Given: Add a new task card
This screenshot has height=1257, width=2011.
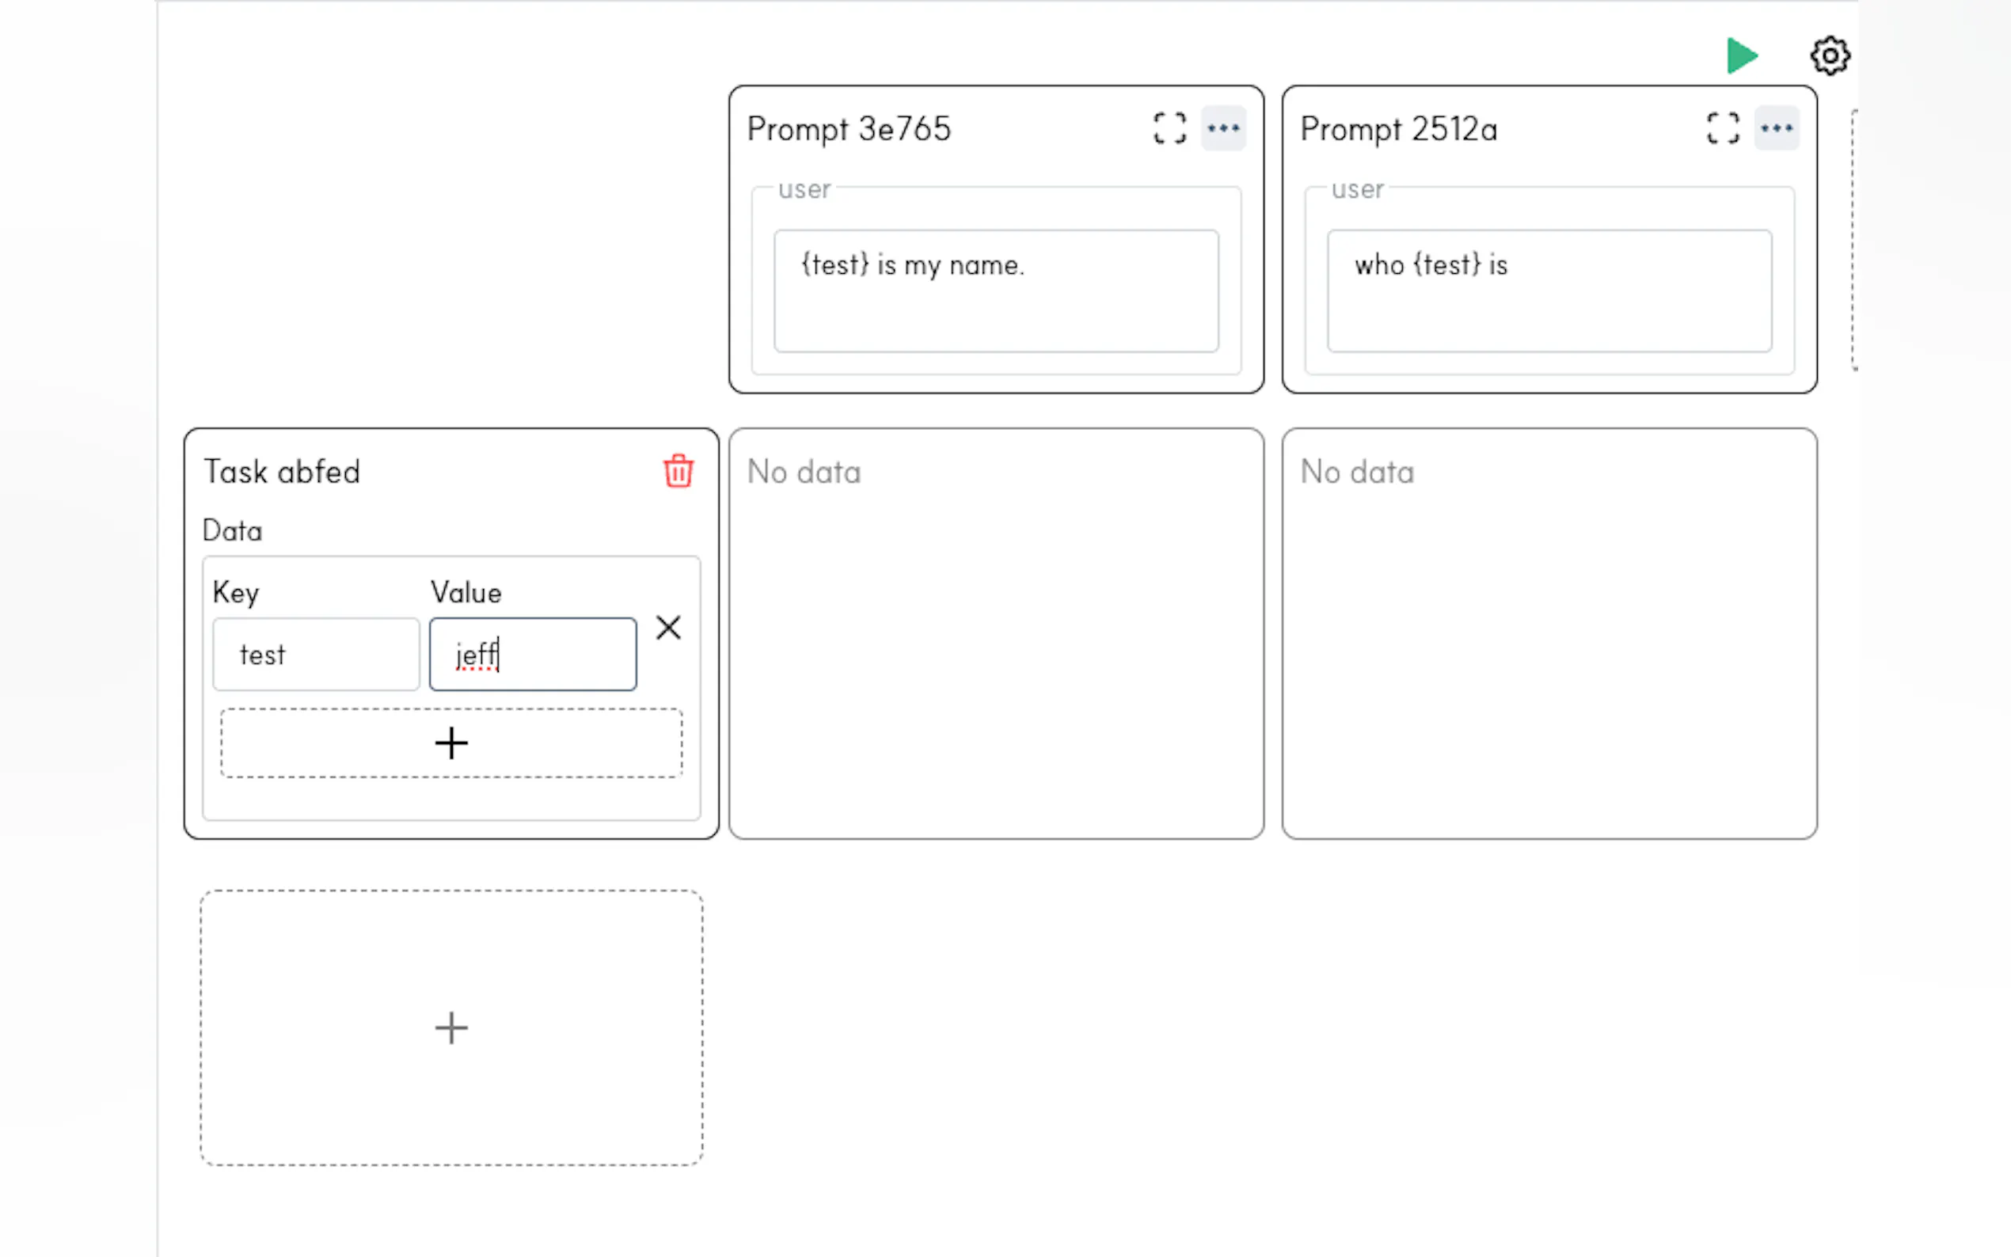Looking at the screenshot, I should click(x=451, y=1027).
